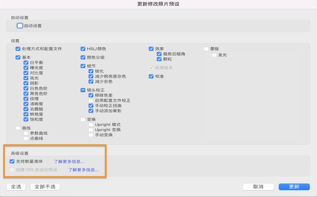Enable 启用配置文件校正
Screen dimensions: 317x197
tap(91, 100)
